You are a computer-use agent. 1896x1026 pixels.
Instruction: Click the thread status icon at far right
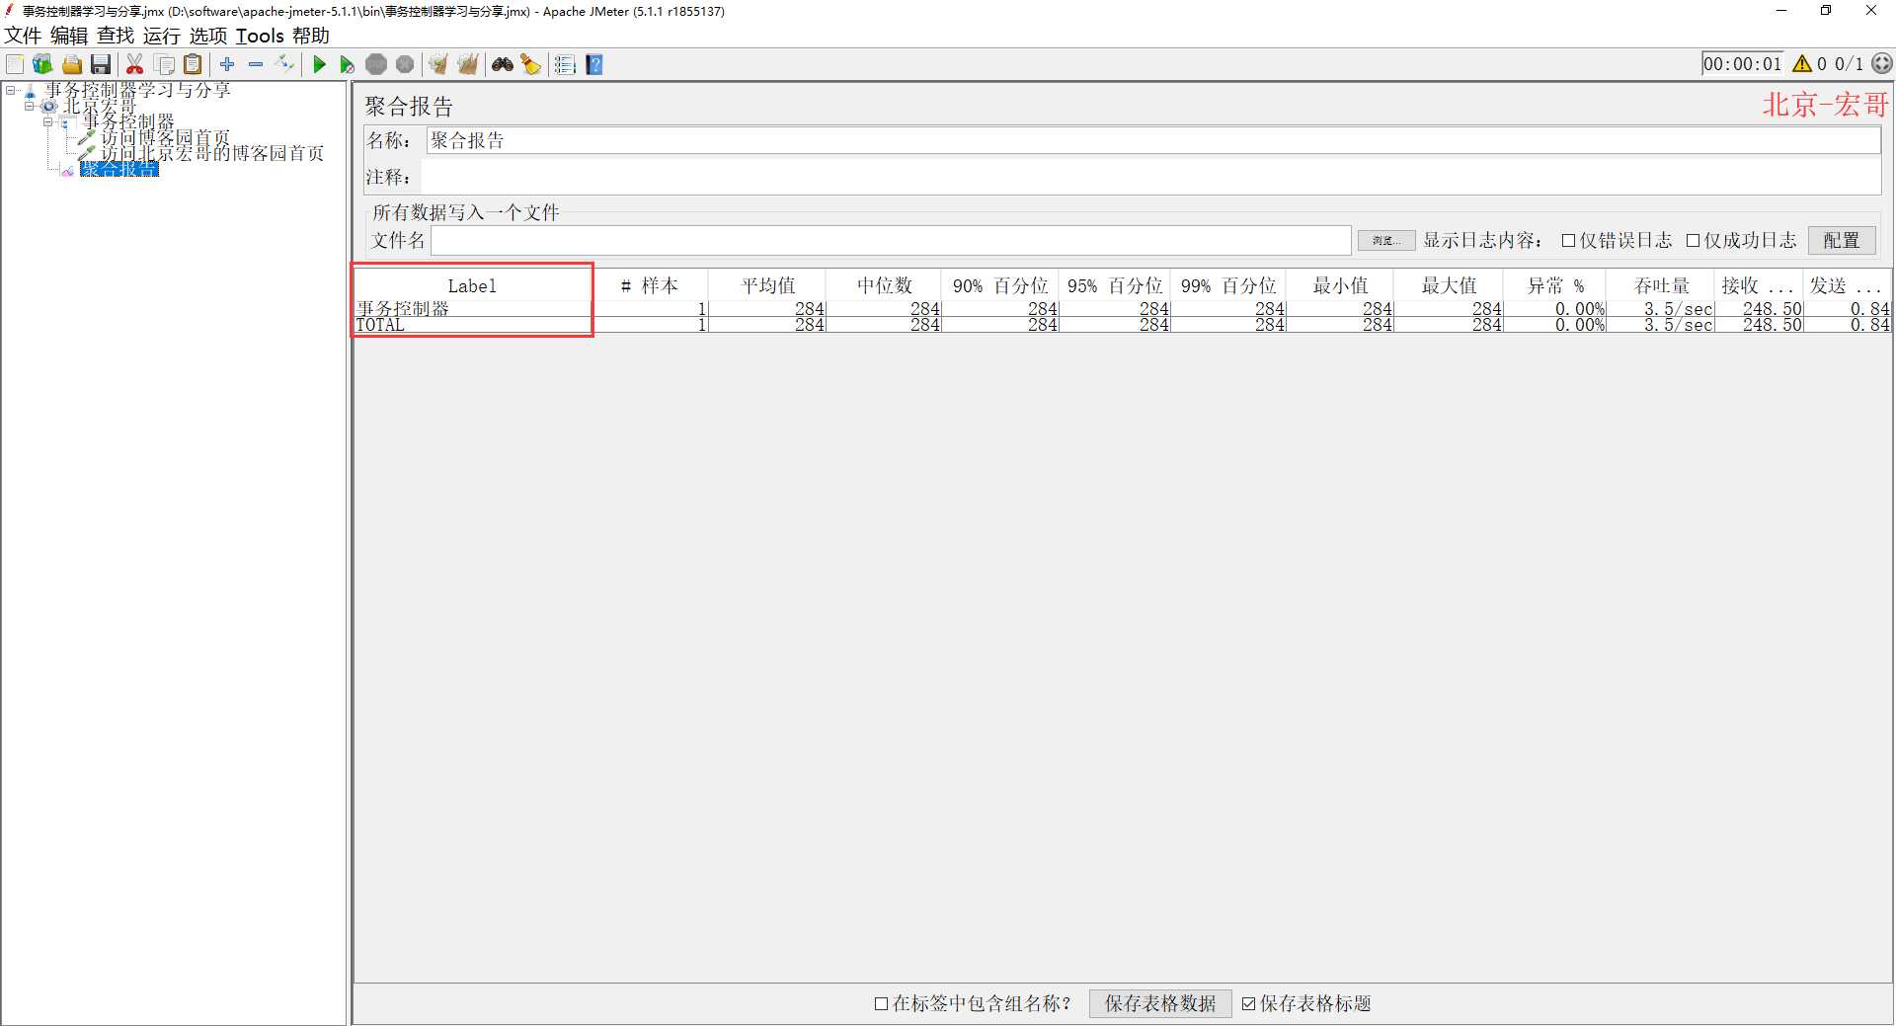pyautogui.click(x=1882, y=63)
